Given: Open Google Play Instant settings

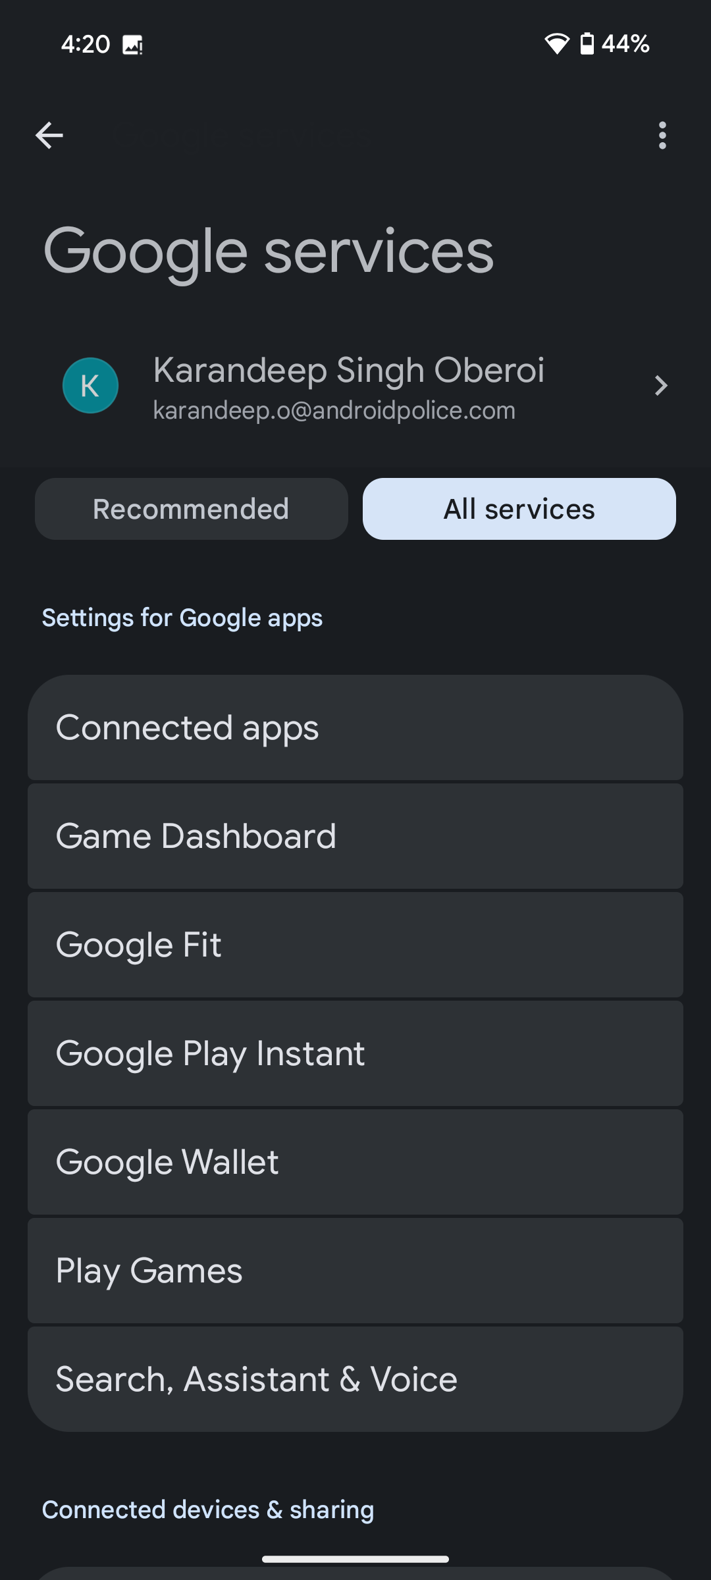Looking at the screenshot, I should (x=355, y=1053).
